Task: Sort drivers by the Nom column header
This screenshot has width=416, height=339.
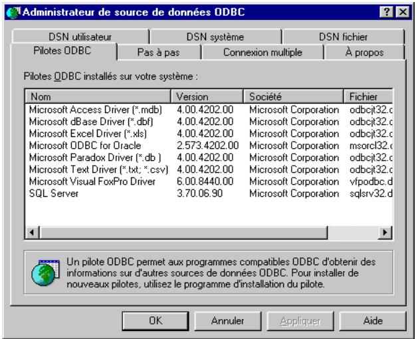Action: pos(98,96)
